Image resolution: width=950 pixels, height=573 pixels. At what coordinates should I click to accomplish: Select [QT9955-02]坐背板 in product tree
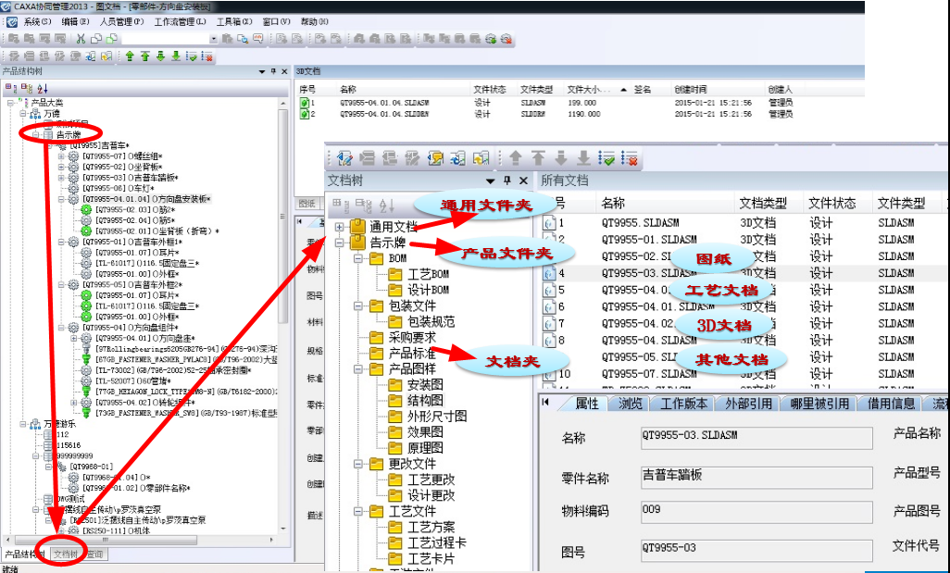[x=122, y=167]
